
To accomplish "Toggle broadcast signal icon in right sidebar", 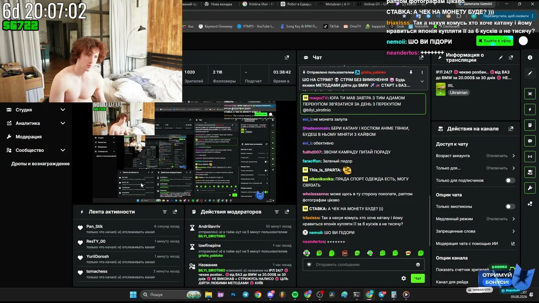I will tap(530, 157).
